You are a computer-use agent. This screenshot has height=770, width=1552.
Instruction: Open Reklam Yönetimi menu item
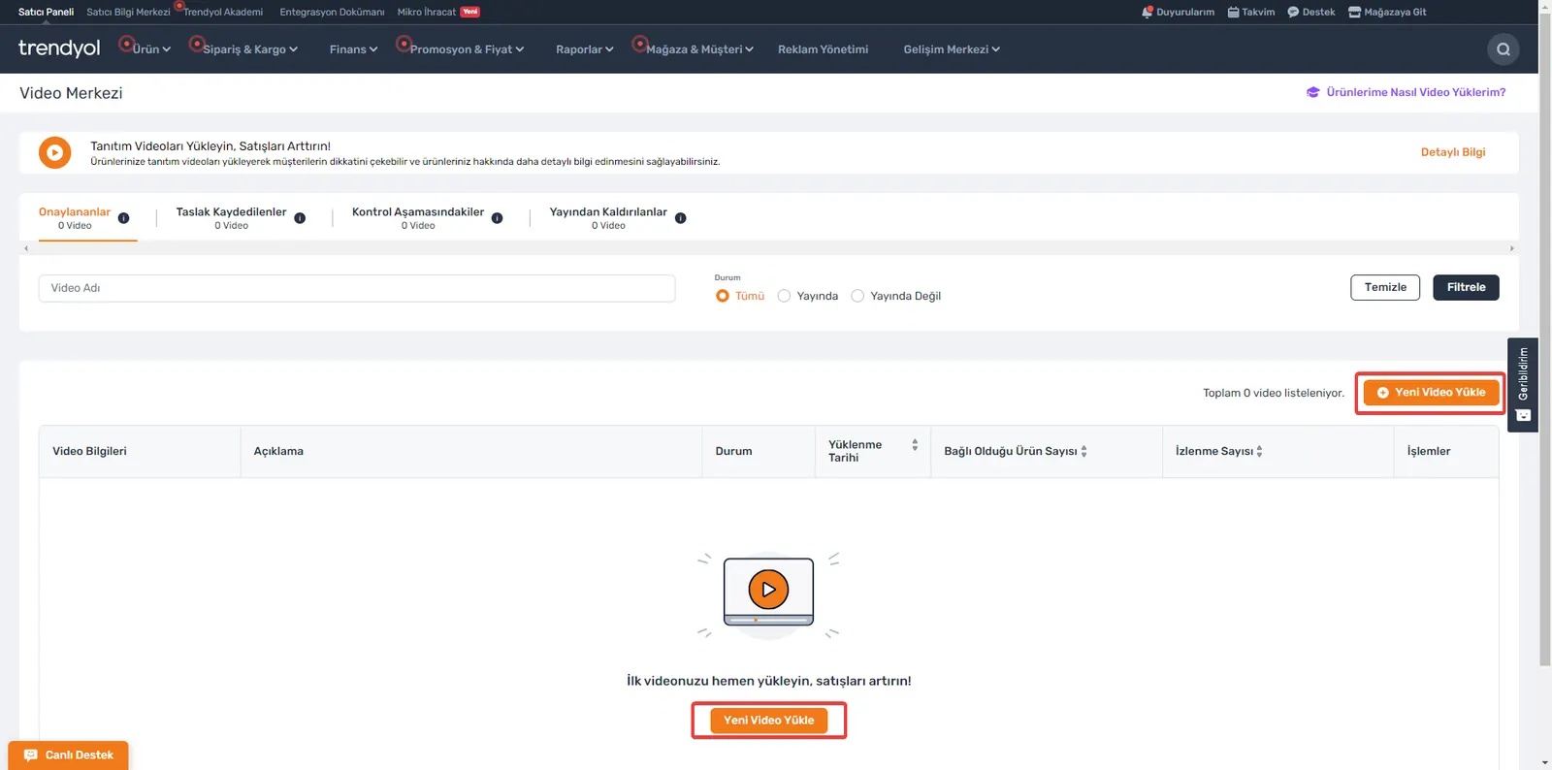[823, 49]
